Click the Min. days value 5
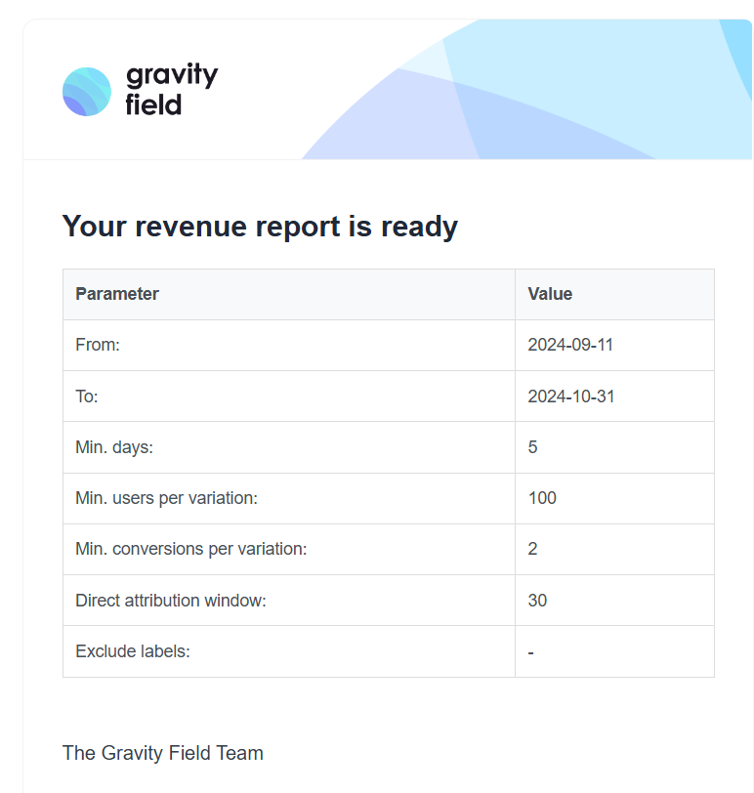 coord(532,447)
